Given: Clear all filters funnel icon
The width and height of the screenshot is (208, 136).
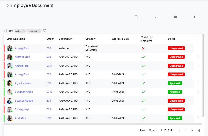Looking at the screenshot, I should point(44,31).
